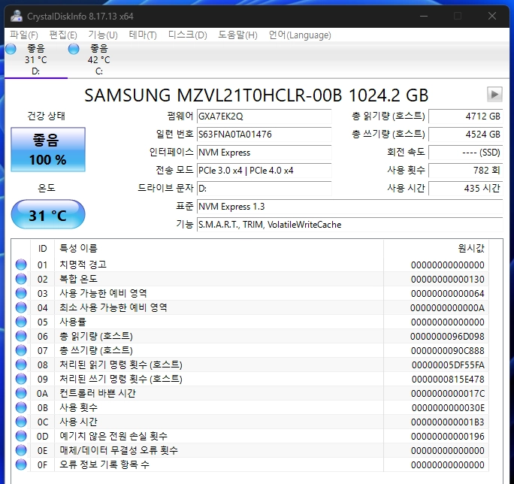
Task: Click rotation rate value ---- (SSD)
Action: [465, 152]
